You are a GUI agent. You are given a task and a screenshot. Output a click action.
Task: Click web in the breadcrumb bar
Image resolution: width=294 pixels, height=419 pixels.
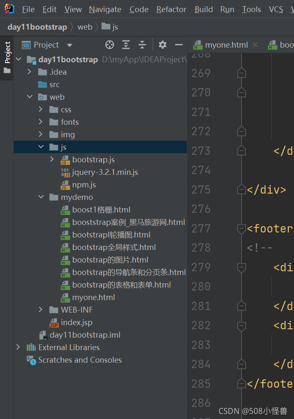pyautogui.click(x=85, y=27)
